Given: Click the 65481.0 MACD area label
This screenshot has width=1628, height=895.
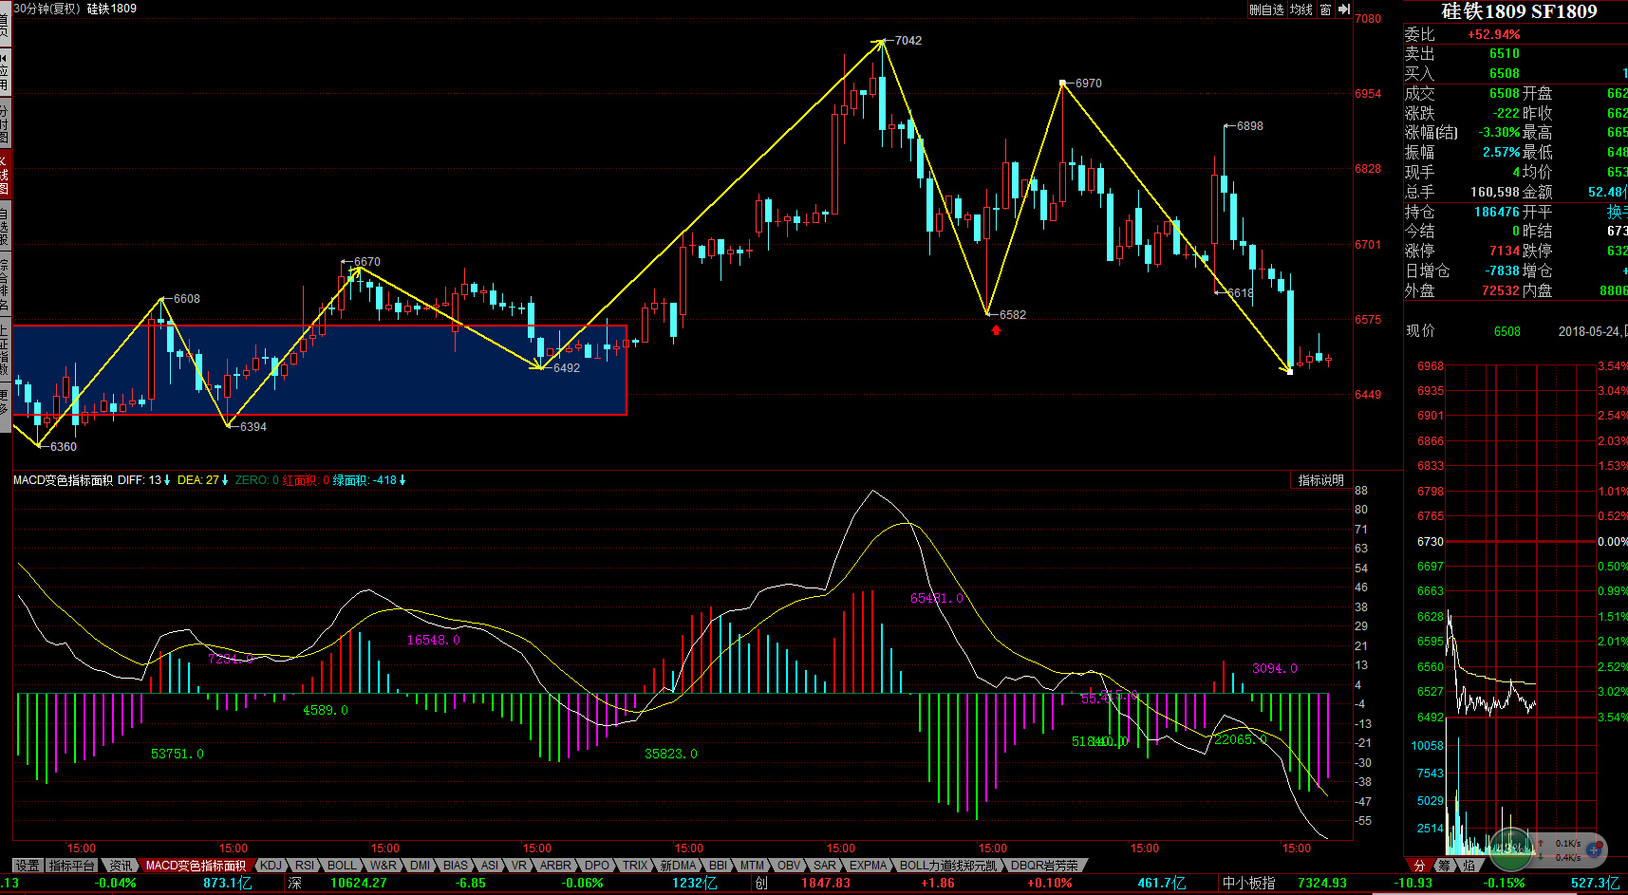Looking at the screenshot, I should click(x=936, y=598).
